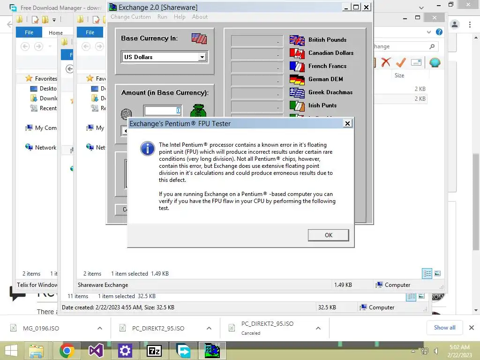Expand the Explorer ribbon chevron
480x360 pixels.
428,32
